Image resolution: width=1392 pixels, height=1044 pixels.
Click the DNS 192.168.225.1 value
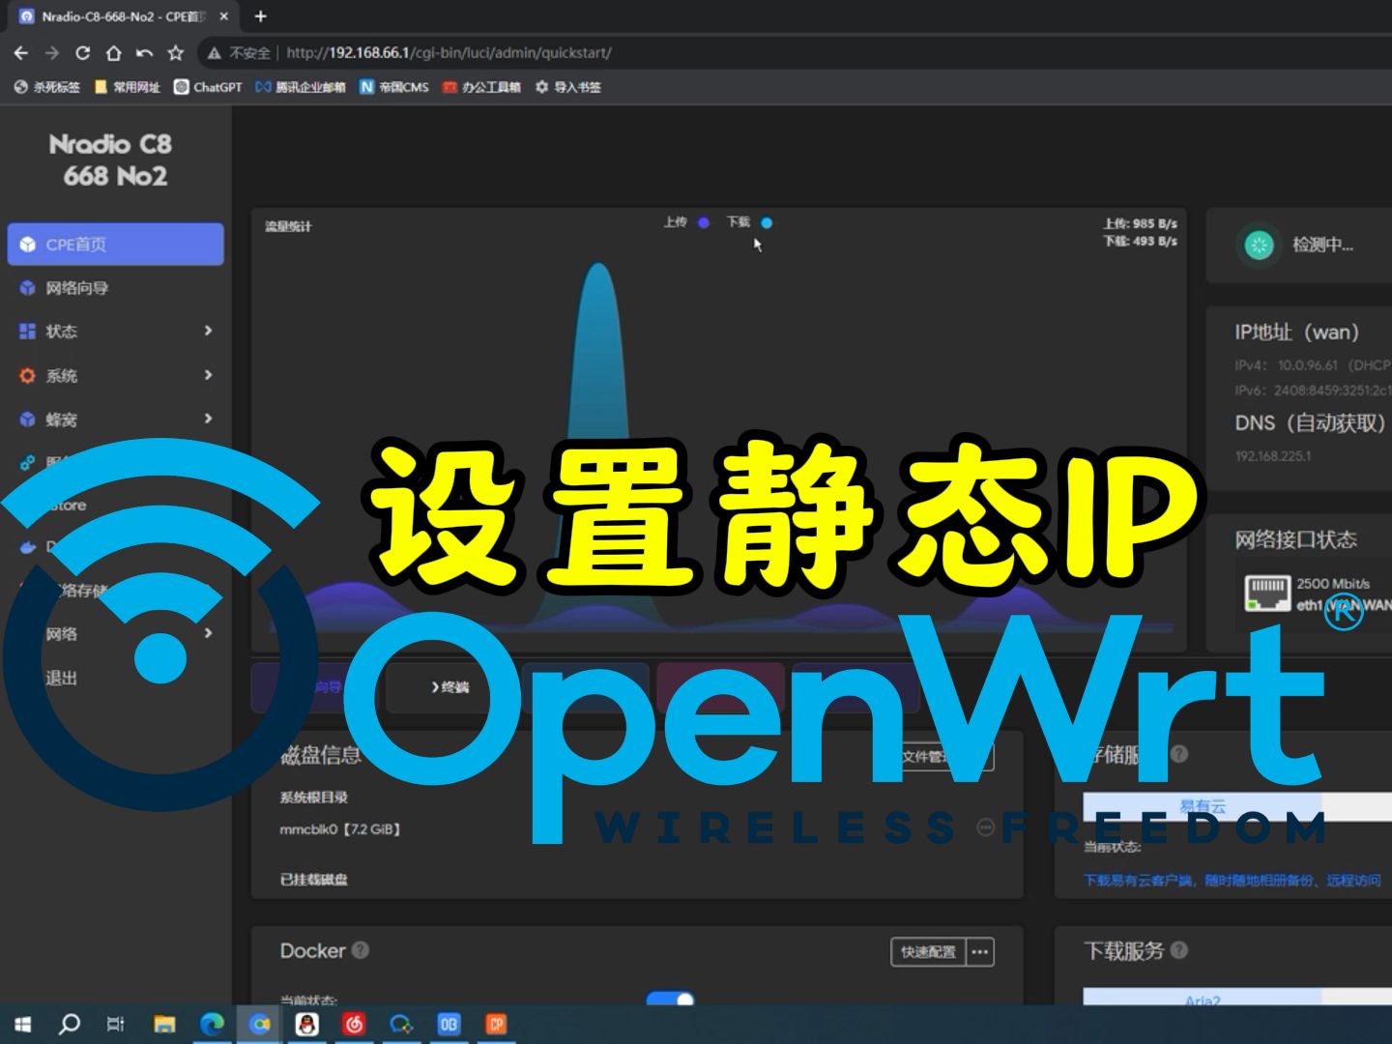click(1273, 456)
